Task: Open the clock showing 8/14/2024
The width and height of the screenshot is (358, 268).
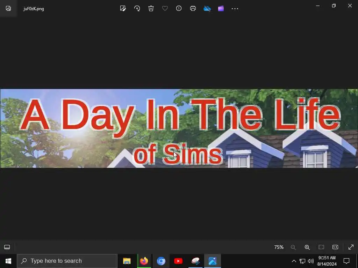Action: click(327, 261)
